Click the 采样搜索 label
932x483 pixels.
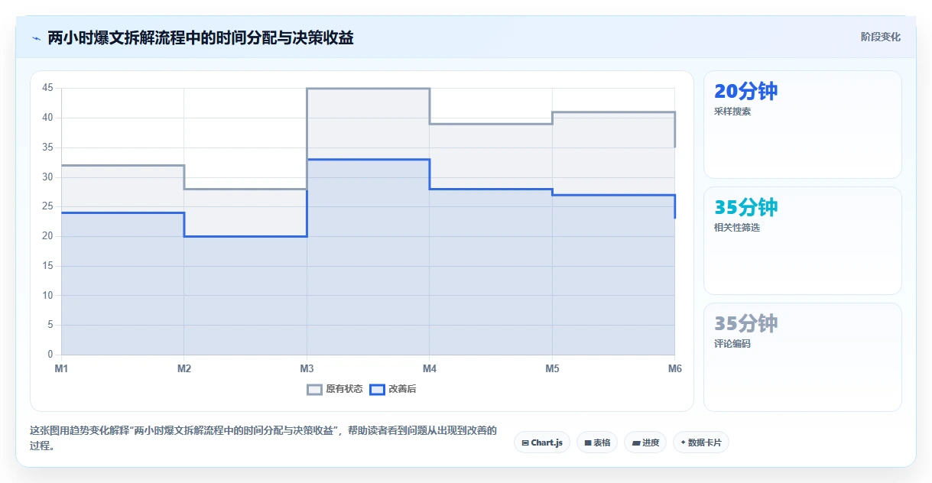[732, 112]
